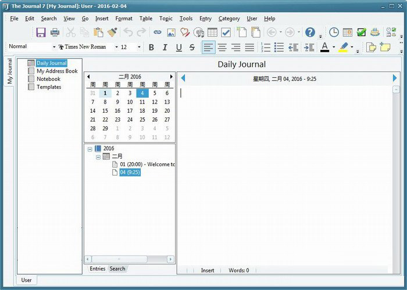
Task: Go to next month in calendar
Action: [x=172, y=77]
